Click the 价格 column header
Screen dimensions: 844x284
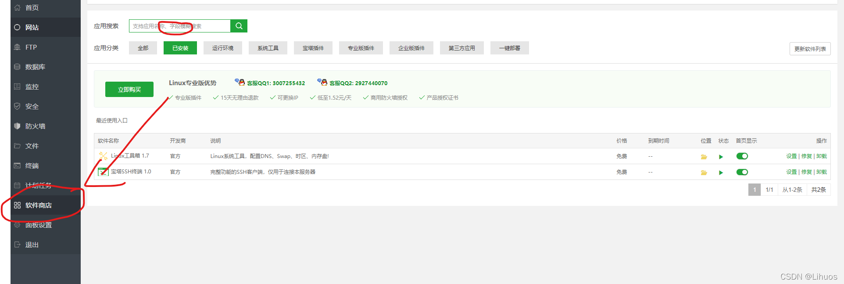(x=622, y=141)
